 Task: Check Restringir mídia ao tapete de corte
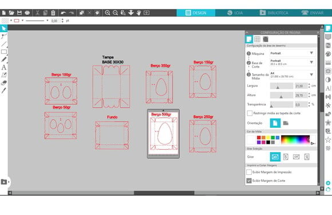coord(250,113)
